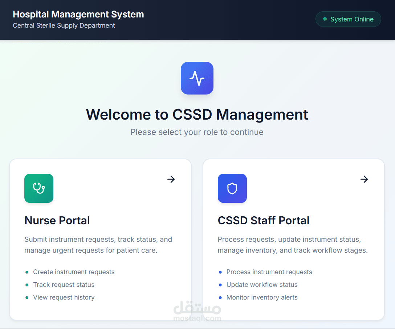This screenshot has width=395, height=329.
Task: Click the Welcome to CSSD Management heading
Action: point(197,115)
